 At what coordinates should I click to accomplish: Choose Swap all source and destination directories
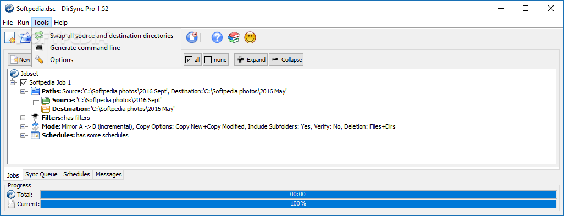(106, 36)
